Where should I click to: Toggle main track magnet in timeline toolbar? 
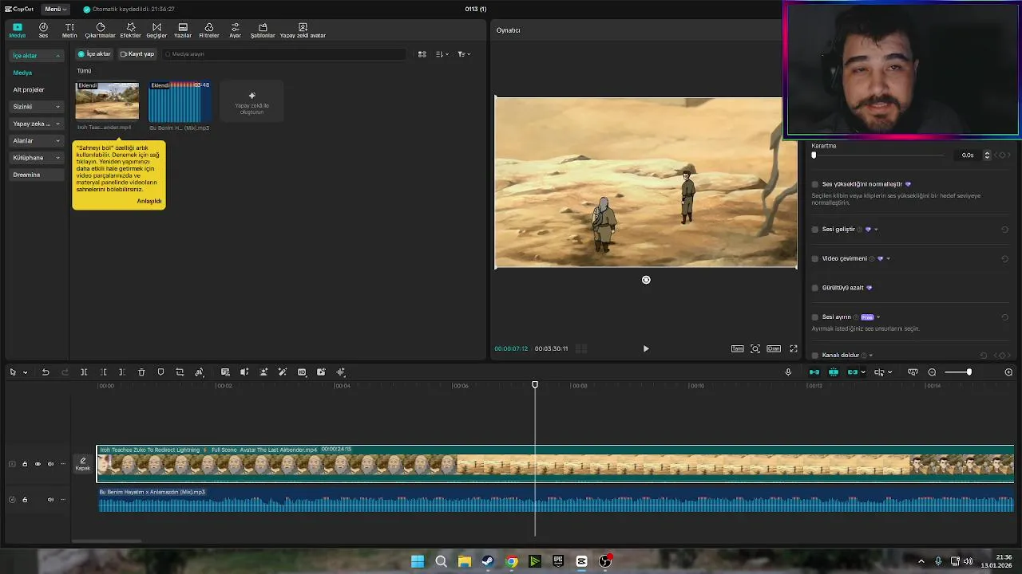pyautogui.click(x=814, y=372)
